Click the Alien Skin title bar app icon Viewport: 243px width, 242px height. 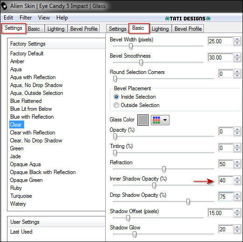tap(4, 6)
